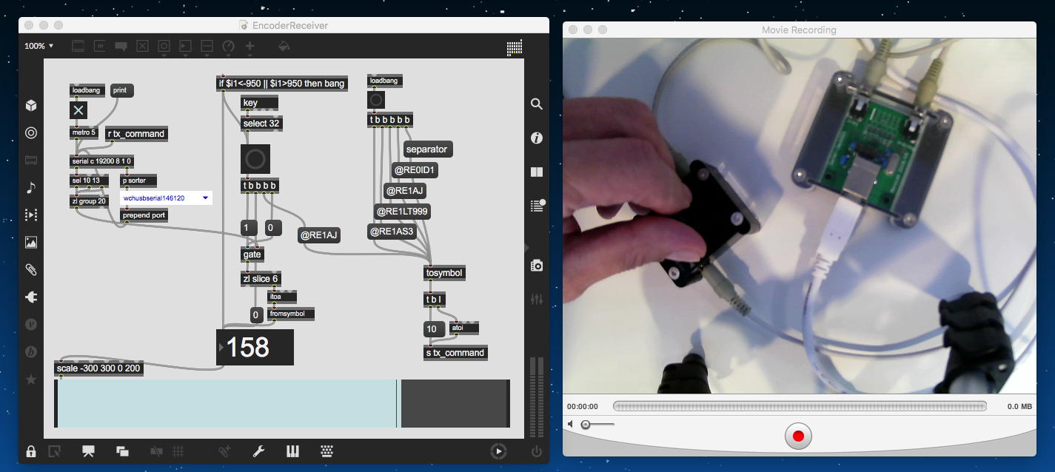1055x472 pixels.
Task: Select the zl slice 6 object
Action: [261, 279]
